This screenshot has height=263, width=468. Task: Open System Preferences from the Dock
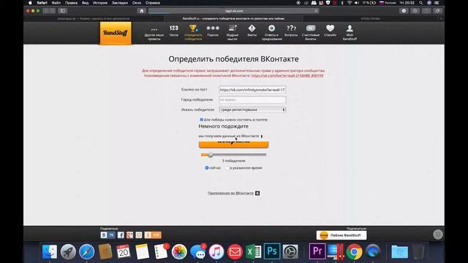[x=290, y=251]
